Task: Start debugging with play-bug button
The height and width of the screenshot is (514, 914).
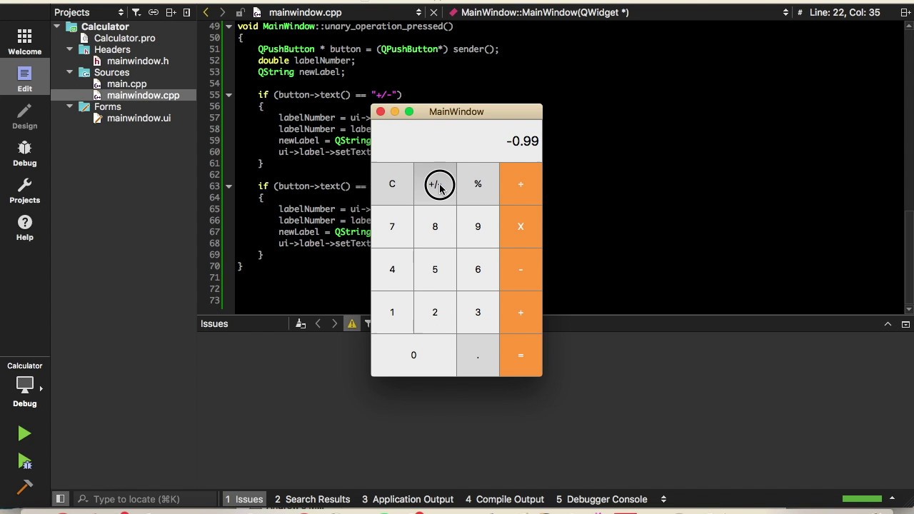Action: pos(24,461)
